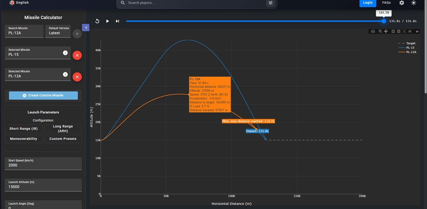Open the Search Missile field
This screenshot has height=209, width=427.
click(24, 31)
